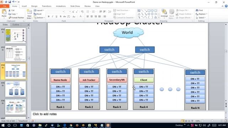
Task: Toggle Bold formatting
Action: tap(49, 16)
